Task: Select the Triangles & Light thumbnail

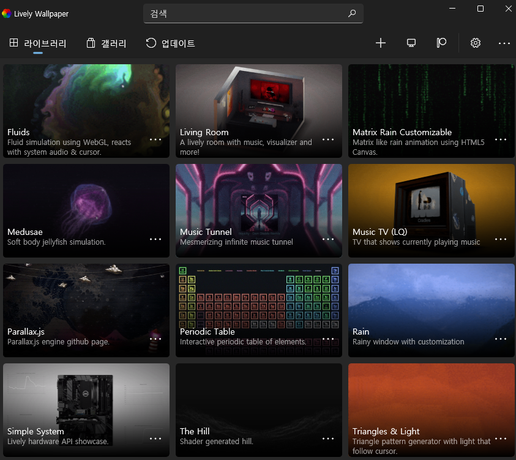Action: coord(432,410)
